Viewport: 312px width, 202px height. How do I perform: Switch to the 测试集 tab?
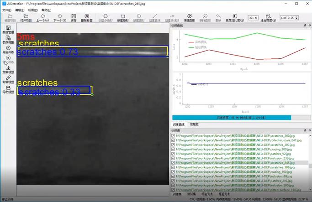[x=191, y=194]
